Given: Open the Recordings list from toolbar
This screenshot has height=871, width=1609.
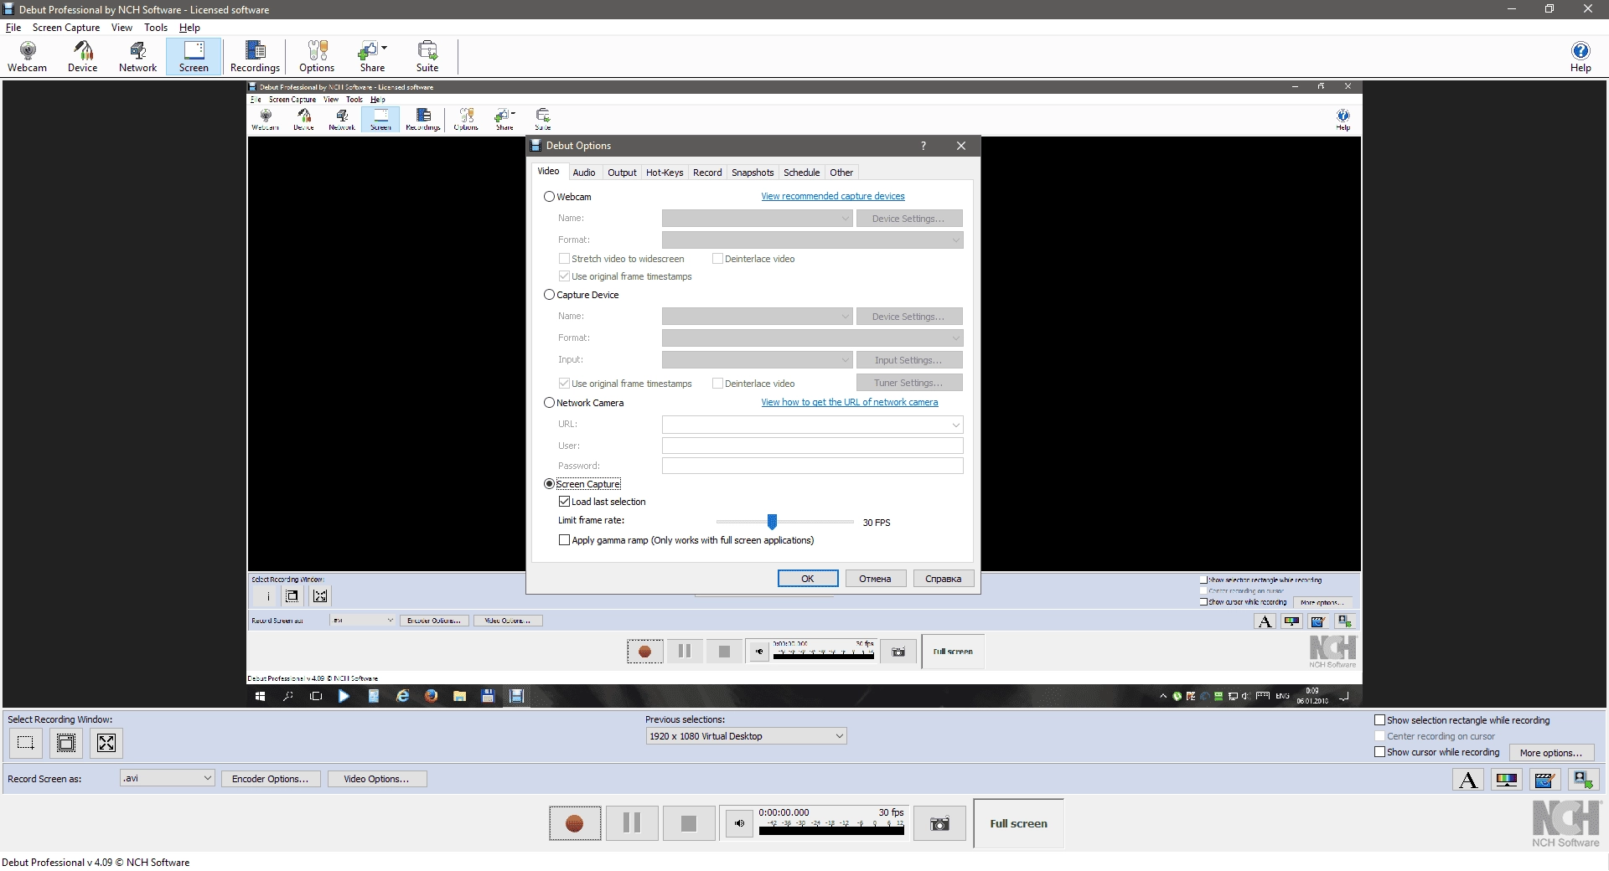Looking at the screenshot, I should [x=255, y=57].
